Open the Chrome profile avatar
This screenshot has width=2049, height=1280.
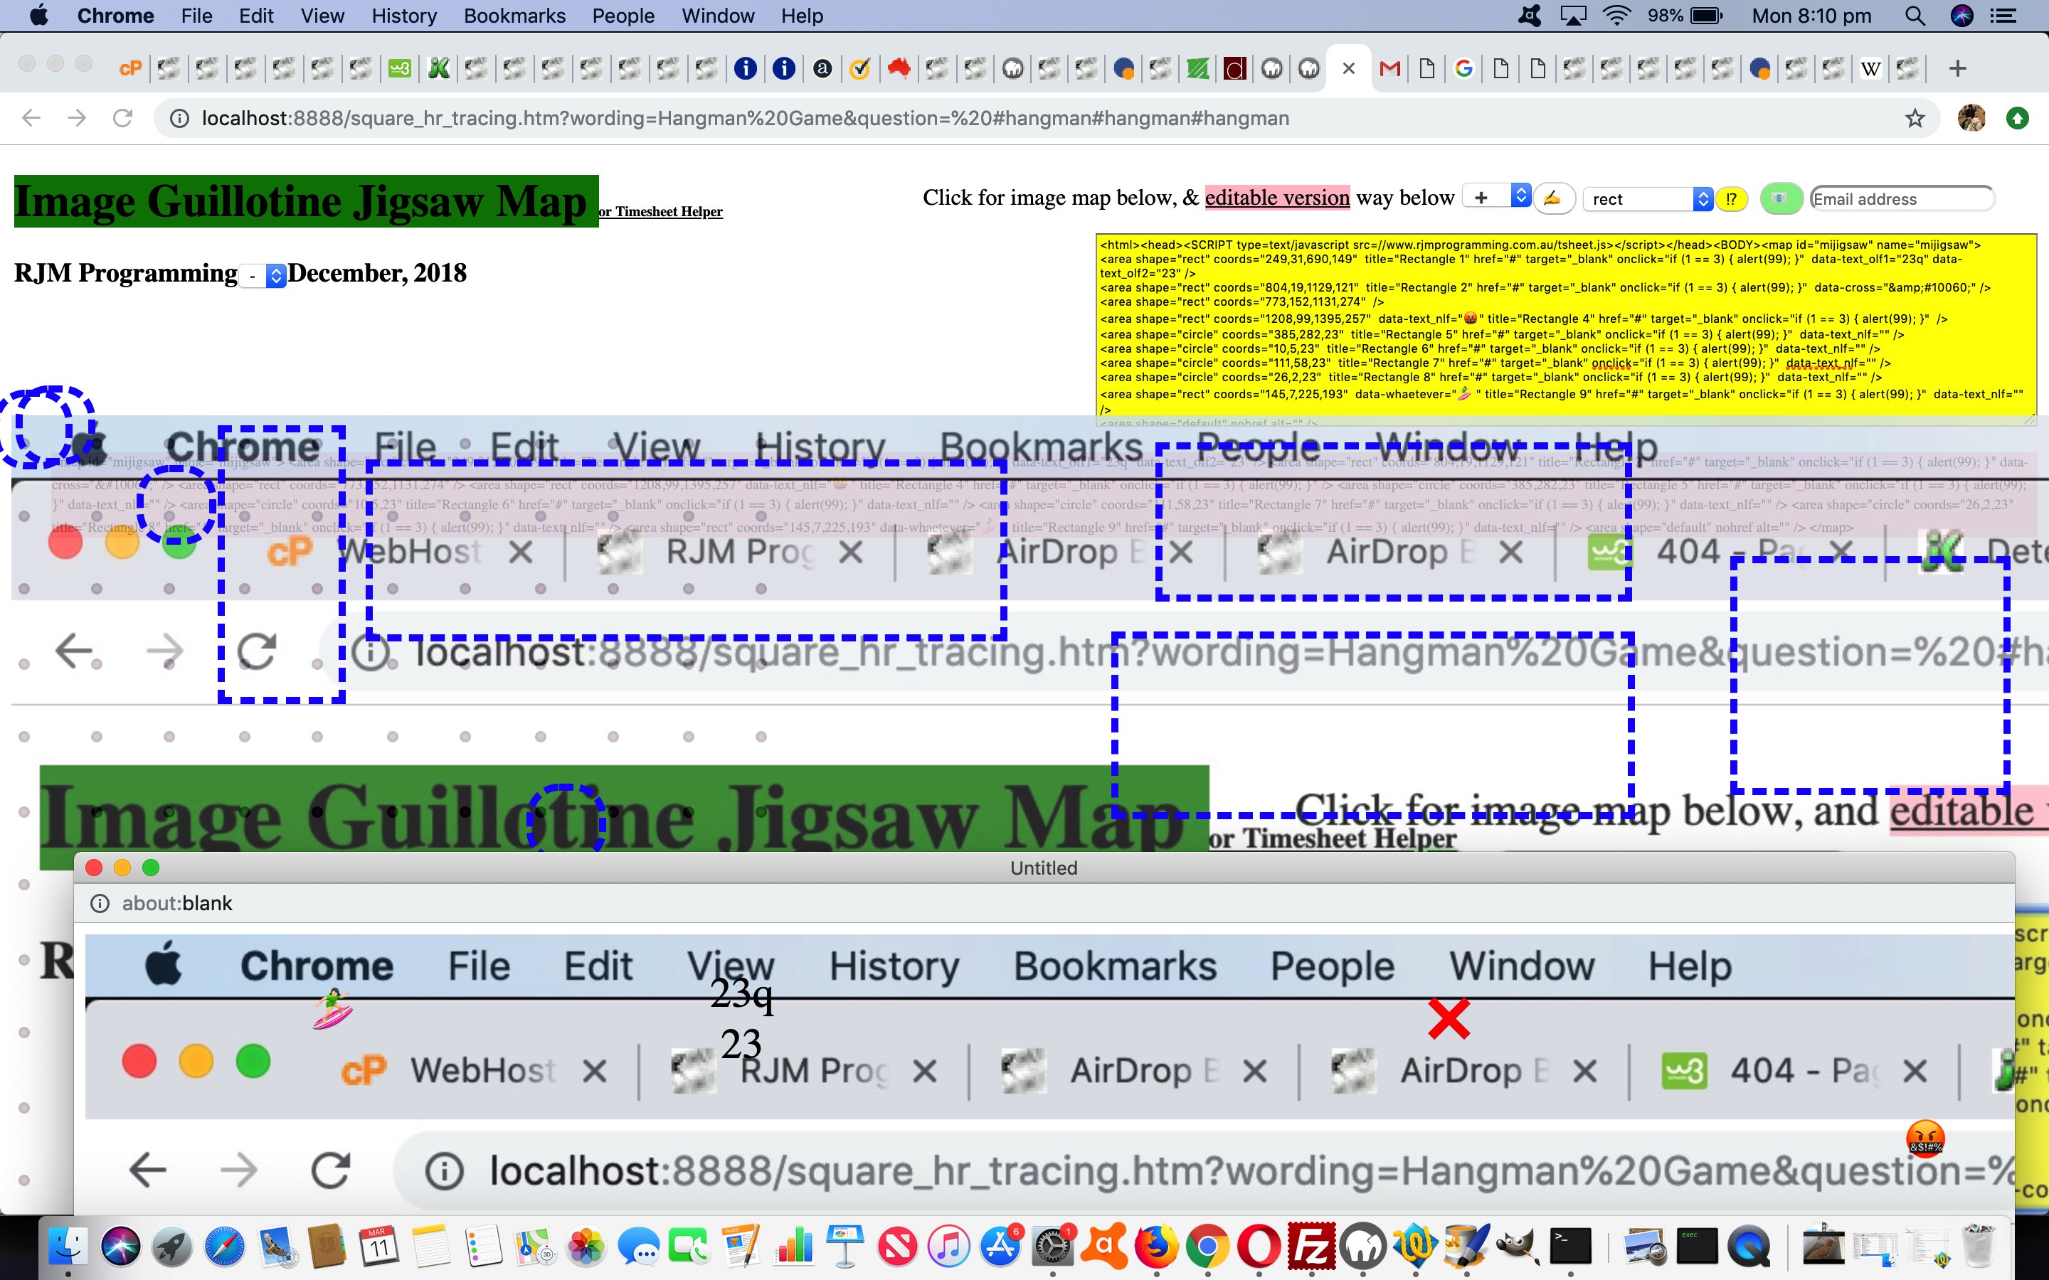pyautogui.click(x=1972, y=119)
